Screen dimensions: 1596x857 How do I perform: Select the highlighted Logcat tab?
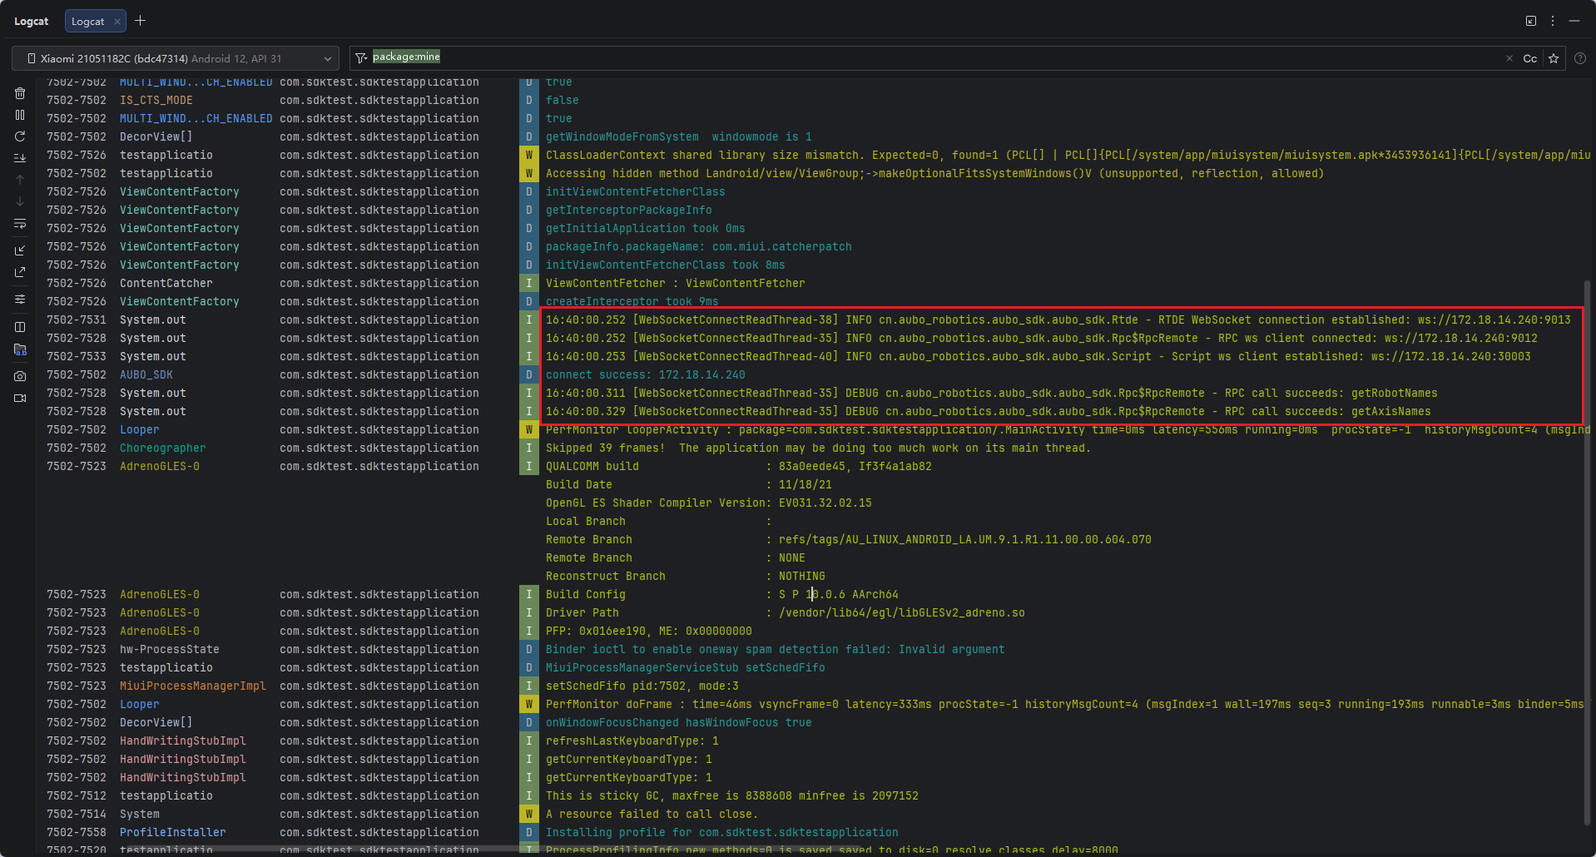click(88, 21)
